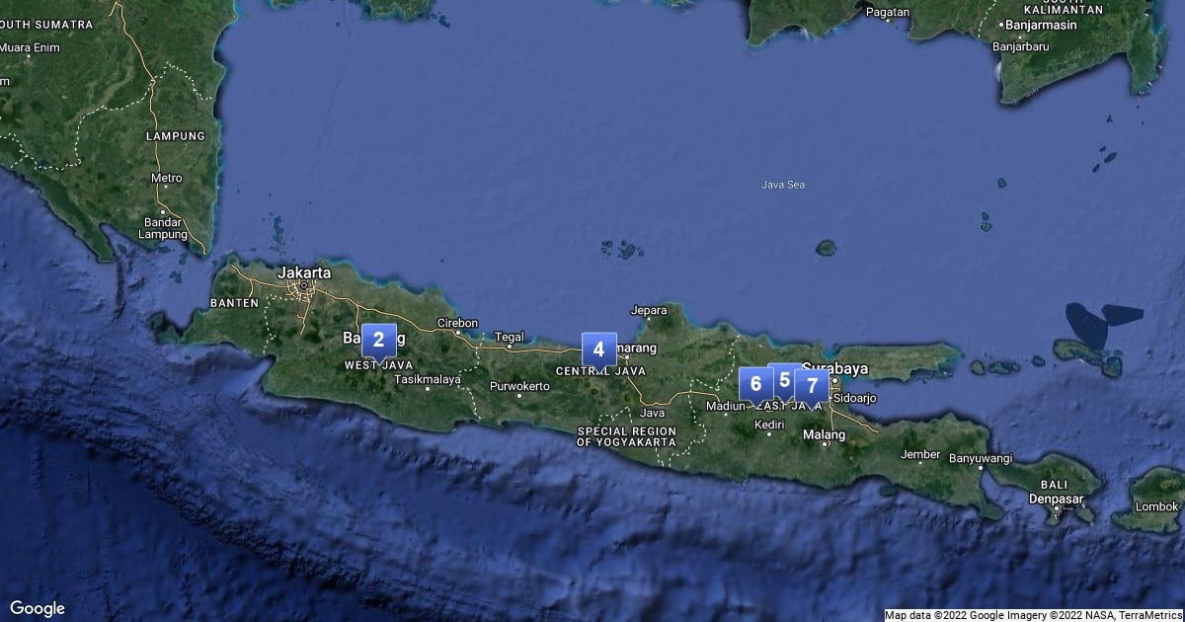Select map marker number 4
The image size is (1185, 622).
click(x=598, y=350)
